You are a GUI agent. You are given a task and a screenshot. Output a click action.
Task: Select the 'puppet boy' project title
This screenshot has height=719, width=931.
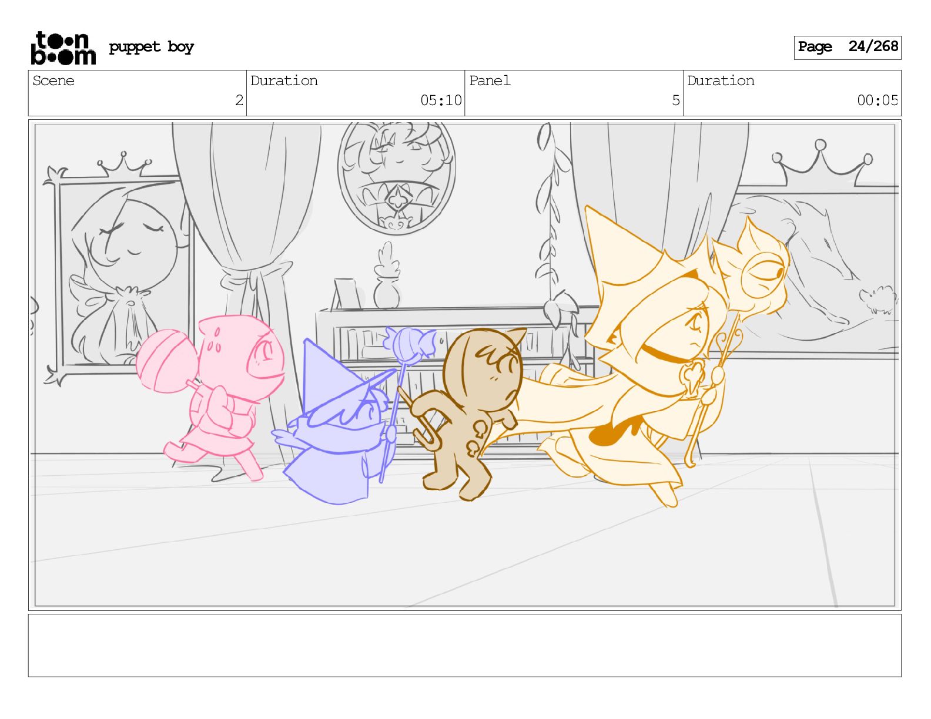151,47
